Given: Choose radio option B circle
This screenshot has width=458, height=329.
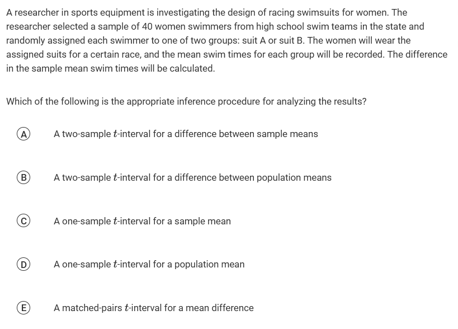Looking at the screenshot, I should click(x=23, y=177).
